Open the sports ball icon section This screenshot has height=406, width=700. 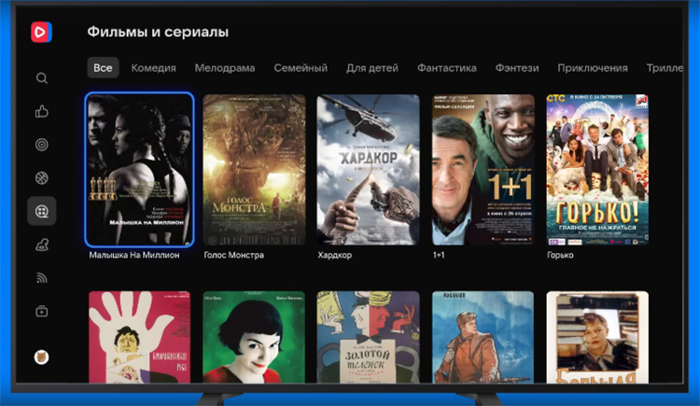[x=42, y=177]
